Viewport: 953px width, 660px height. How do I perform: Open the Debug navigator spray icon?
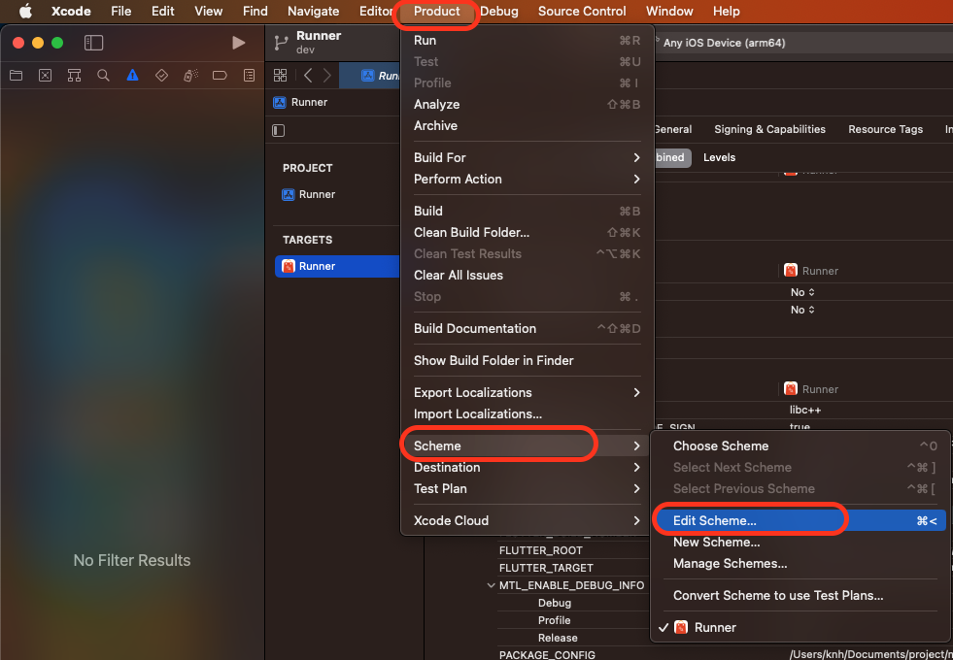tap(190, 76)
